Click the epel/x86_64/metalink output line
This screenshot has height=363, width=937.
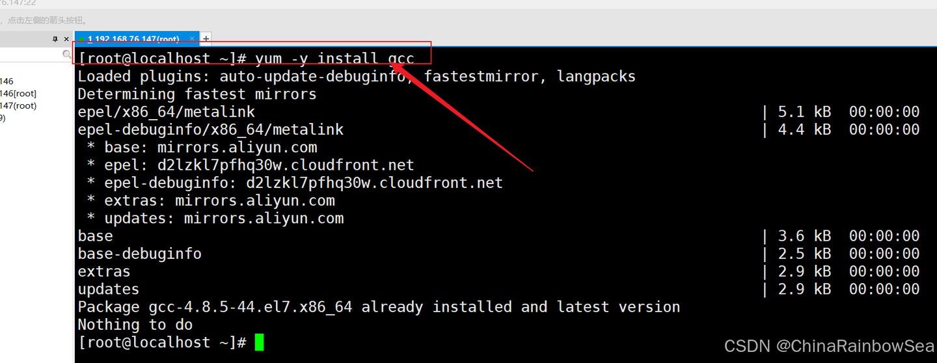[166, 112]
